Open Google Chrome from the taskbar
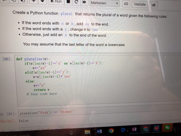The height and width of the screenshot is (136, 181). point(111,131)
